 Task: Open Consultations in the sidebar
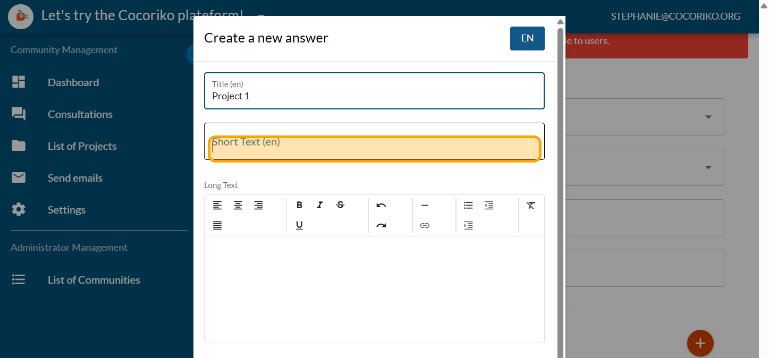[x=80, y=114]
